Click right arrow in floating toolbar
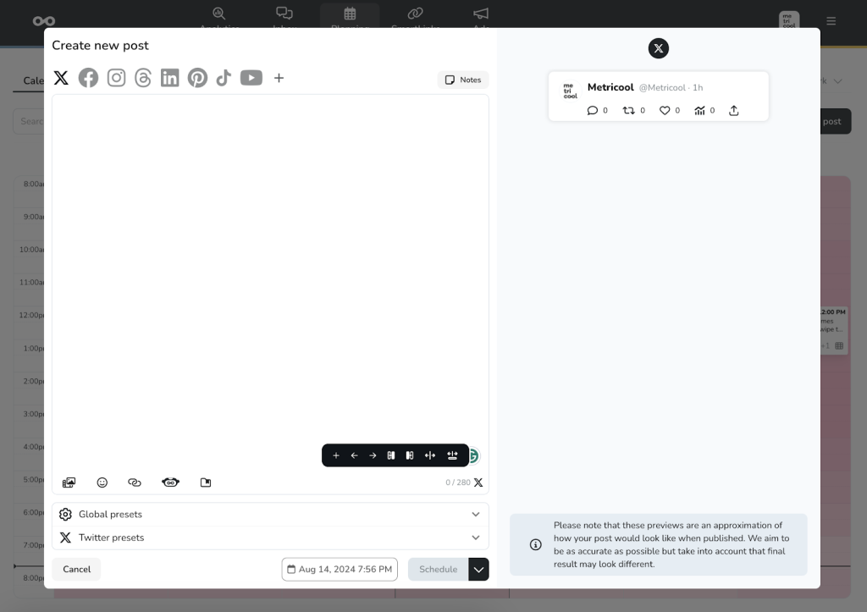The image size is (867, 612). pos(373,455)
